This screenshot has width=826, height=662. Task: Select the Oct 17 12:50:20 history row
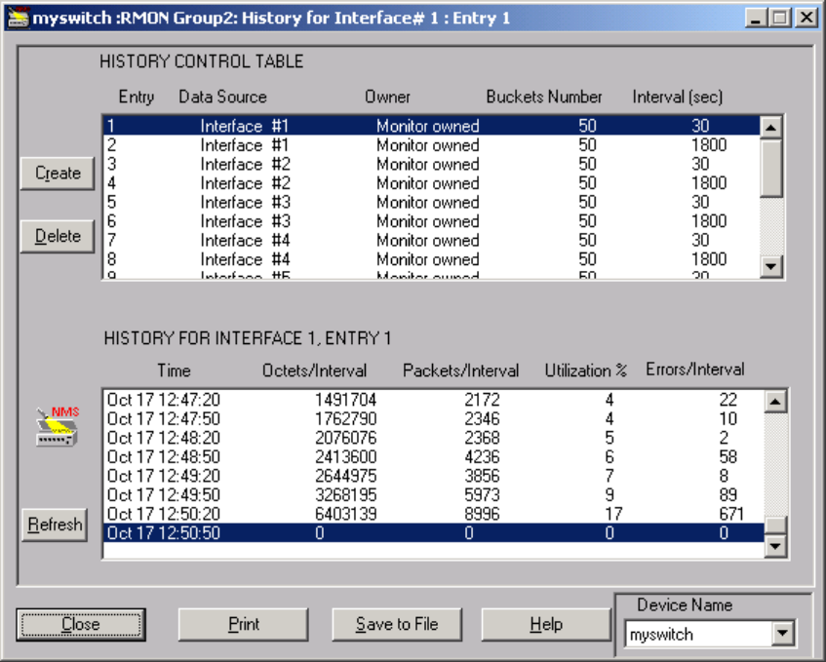pos(429,514)
